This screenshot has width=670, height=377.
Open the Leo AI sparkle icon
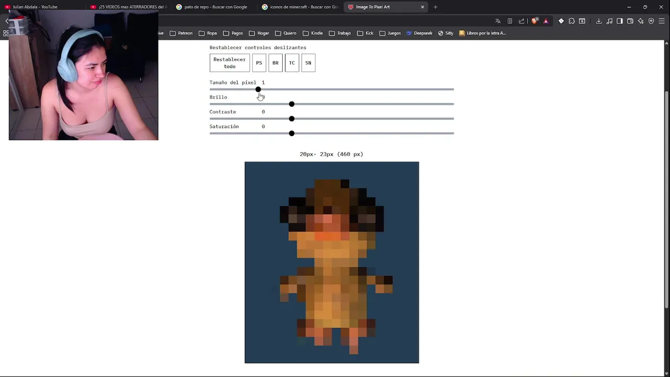click(641, 21)
